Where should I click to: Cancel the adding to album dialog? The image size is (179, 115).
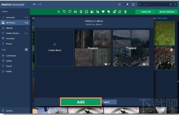click(x=109, y=102)
